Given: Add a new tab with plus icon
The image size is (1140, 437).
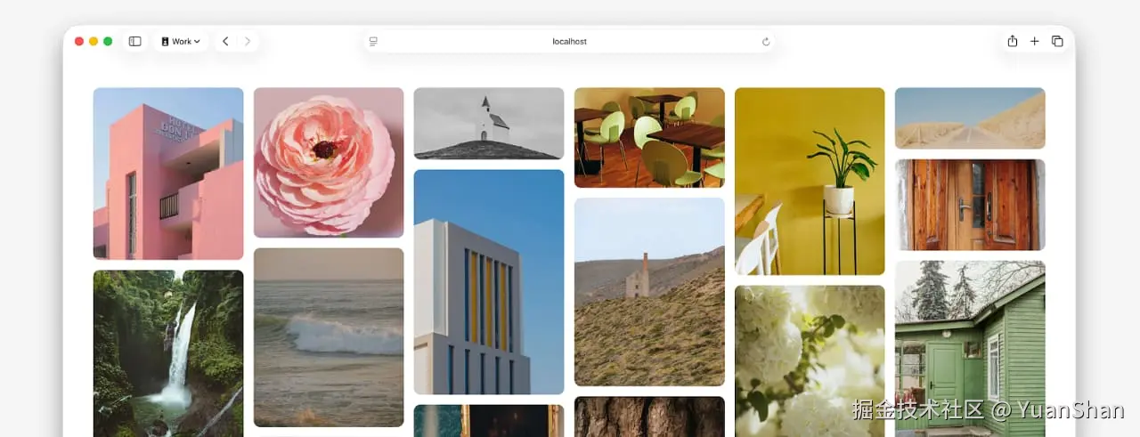Looking at the screenshot, I should click(x=1035, y=42).
